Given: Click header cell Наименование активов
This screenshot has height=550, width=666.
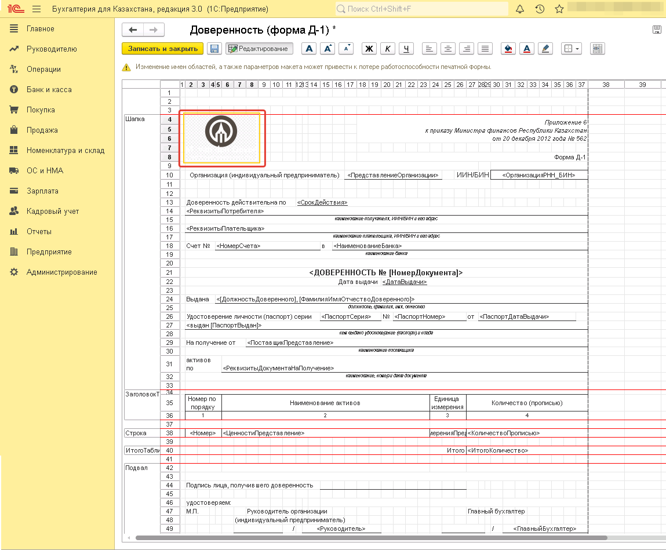Looking at the screenshot, I should [x=325, y=403].
